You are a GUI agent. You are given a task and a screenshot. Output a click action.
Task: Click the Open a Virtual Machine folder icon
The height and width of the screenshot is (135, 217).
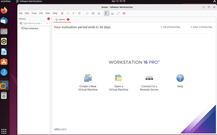coord(119,78)
